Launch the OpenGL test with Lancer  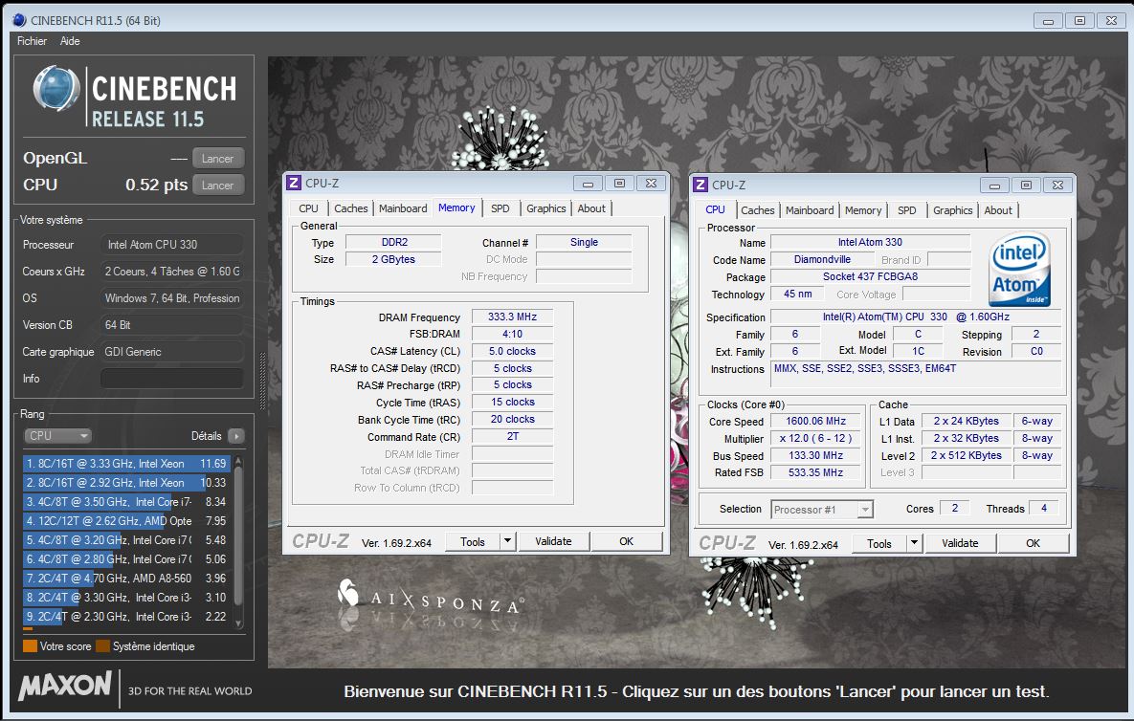point(217,158)
